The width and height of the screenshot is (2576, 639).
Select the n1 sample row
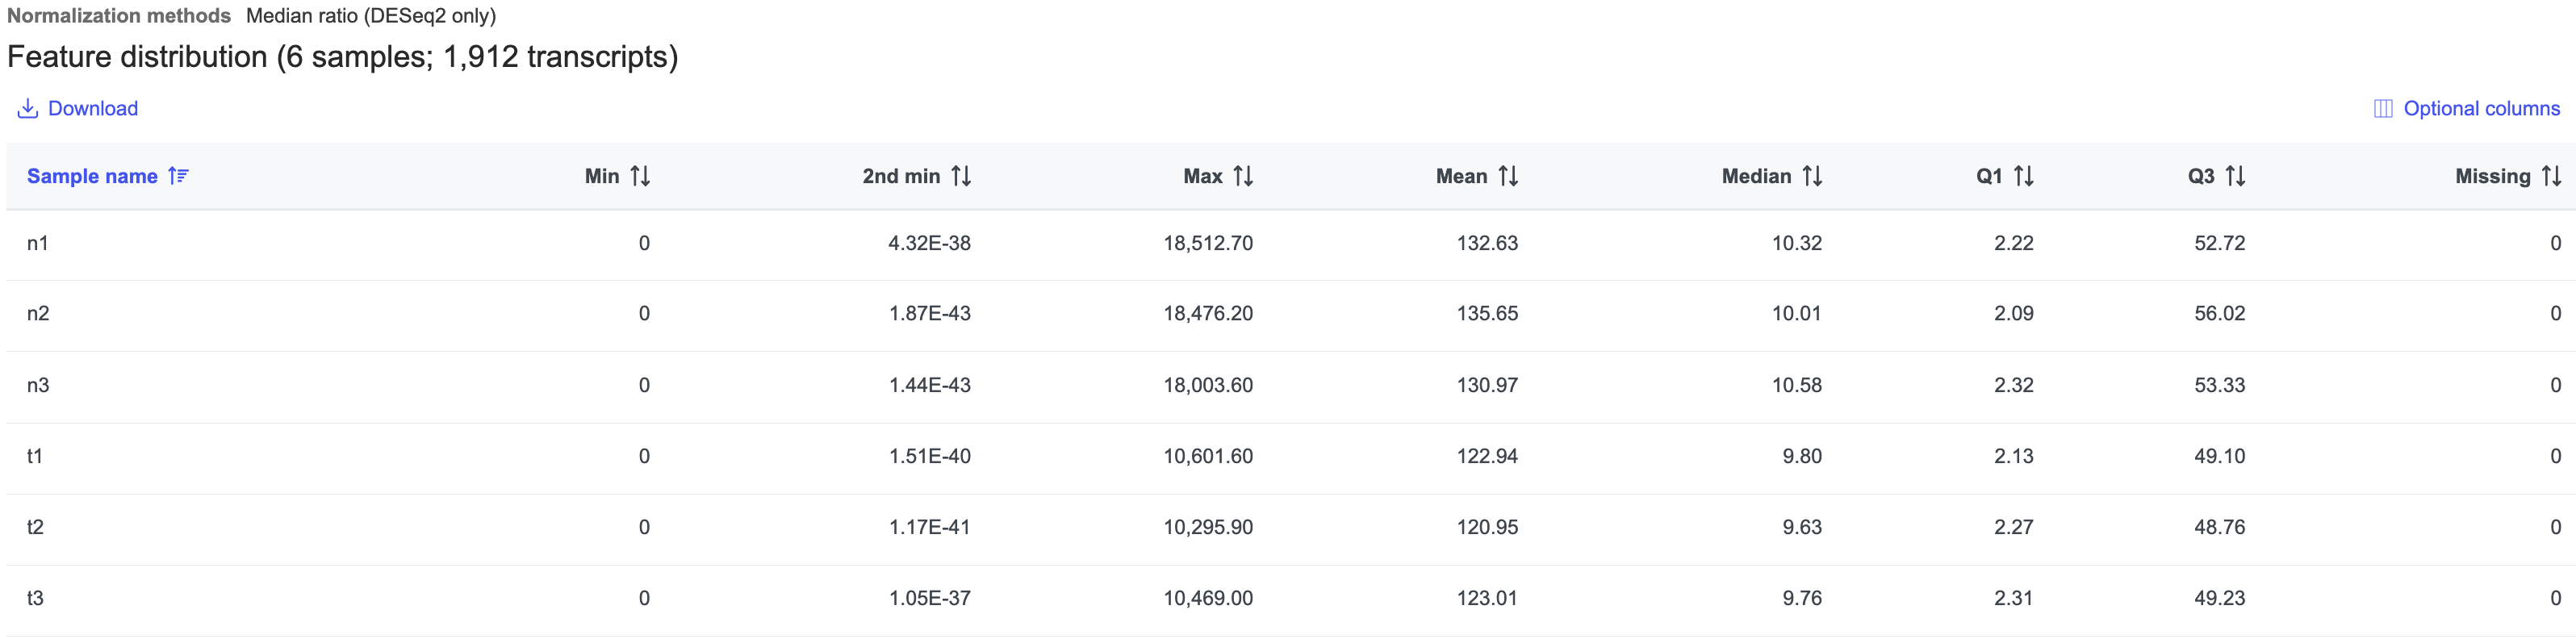click(x=38, y=243)
